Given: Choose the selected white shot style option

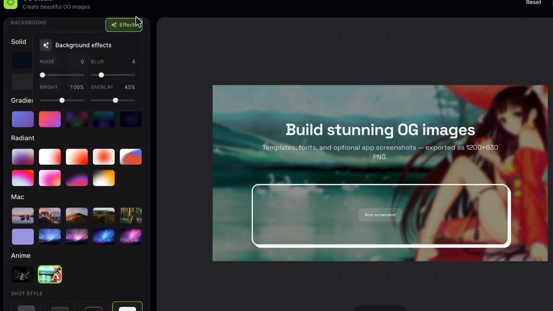Looking at the screenshot, I should click(x=127, y=307).
